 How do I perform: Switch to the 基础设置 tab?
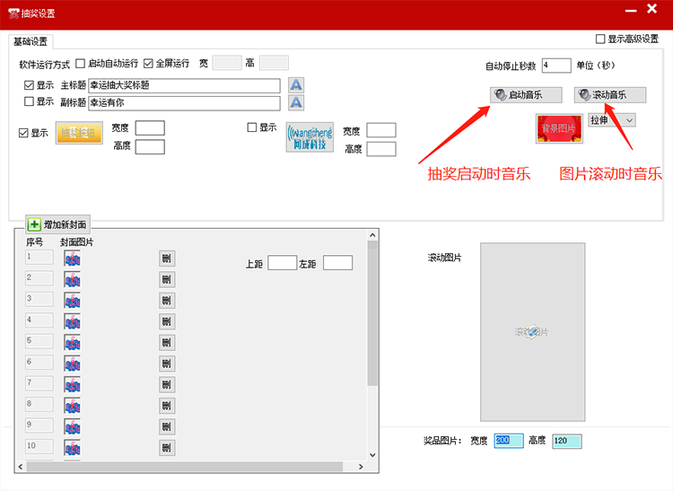click(31, 41)
